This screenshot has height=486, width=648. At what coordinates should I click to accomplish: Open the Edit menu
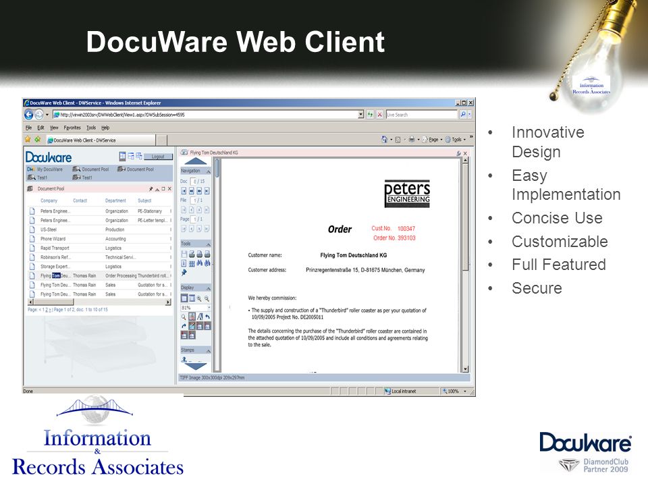tap(40, 128)
